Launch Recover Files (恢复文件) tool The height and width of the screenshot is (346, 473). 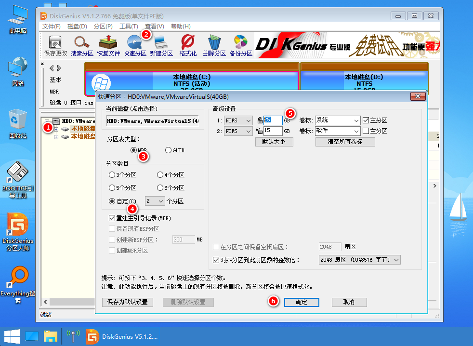pyautogui.click(x=108, y=45)
